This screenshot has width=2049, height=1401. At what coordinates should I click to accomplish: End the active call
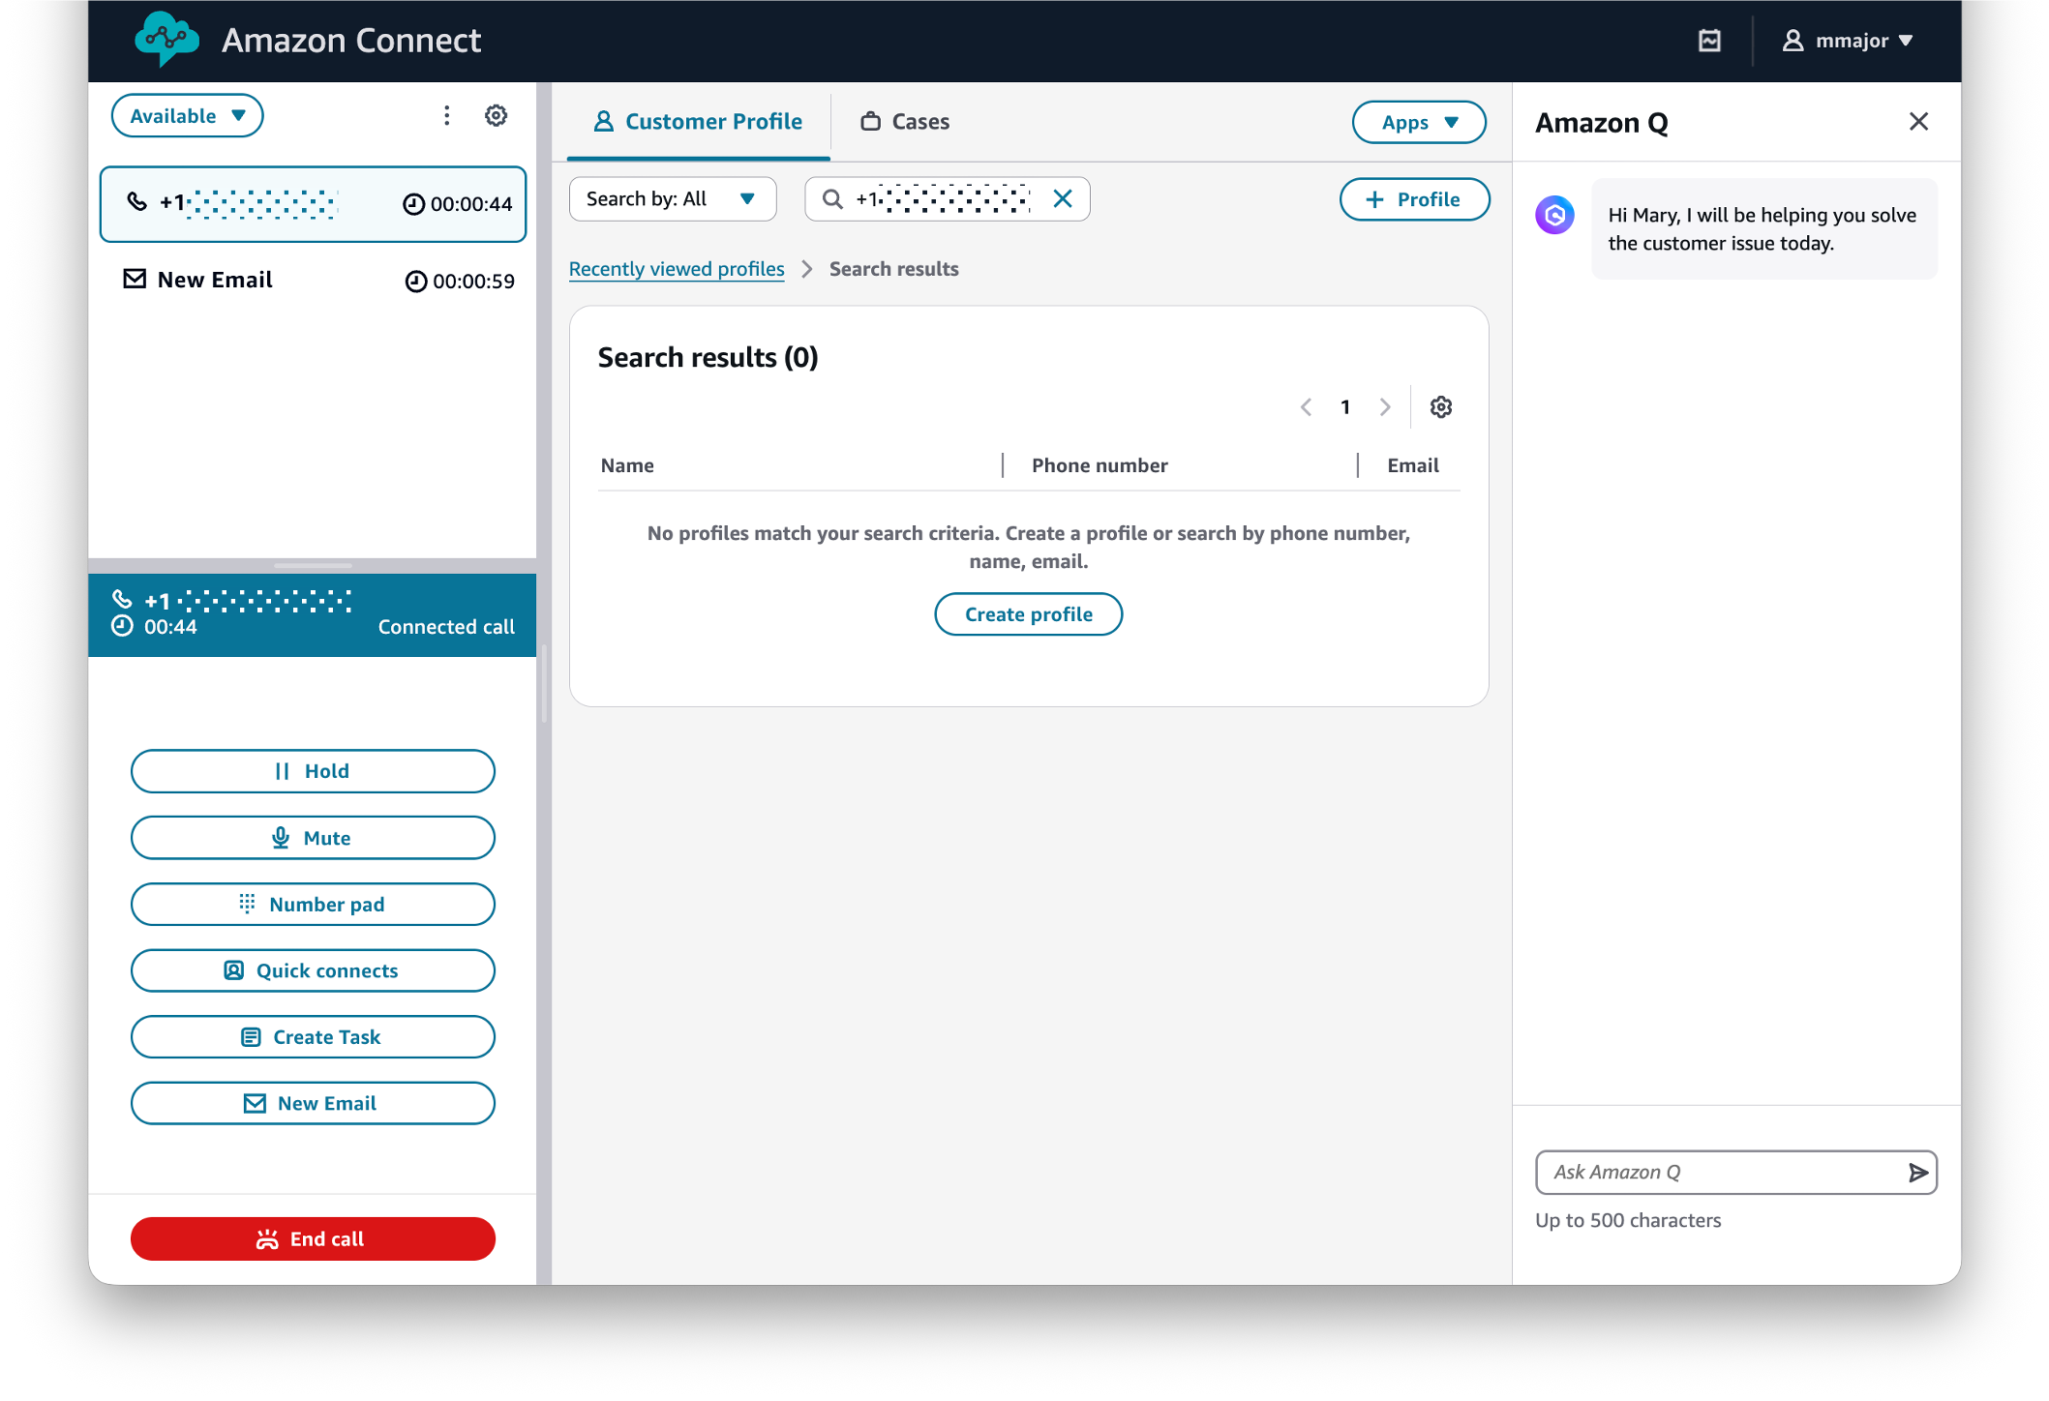coord(313,1238)
